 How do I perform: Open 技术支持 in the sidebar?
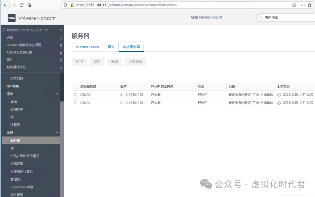tap(17, 78)
